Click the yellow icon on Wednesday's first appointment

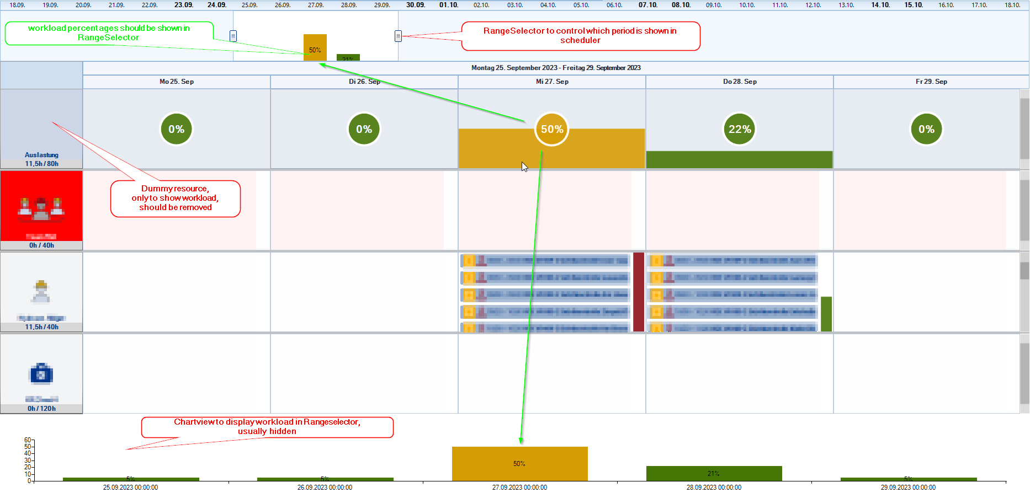click(469, 261)
